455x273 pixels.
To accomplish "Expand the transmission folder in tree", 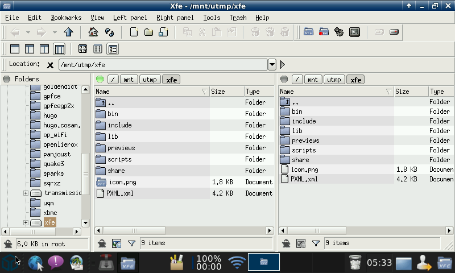I will click(x=26, y=193).
